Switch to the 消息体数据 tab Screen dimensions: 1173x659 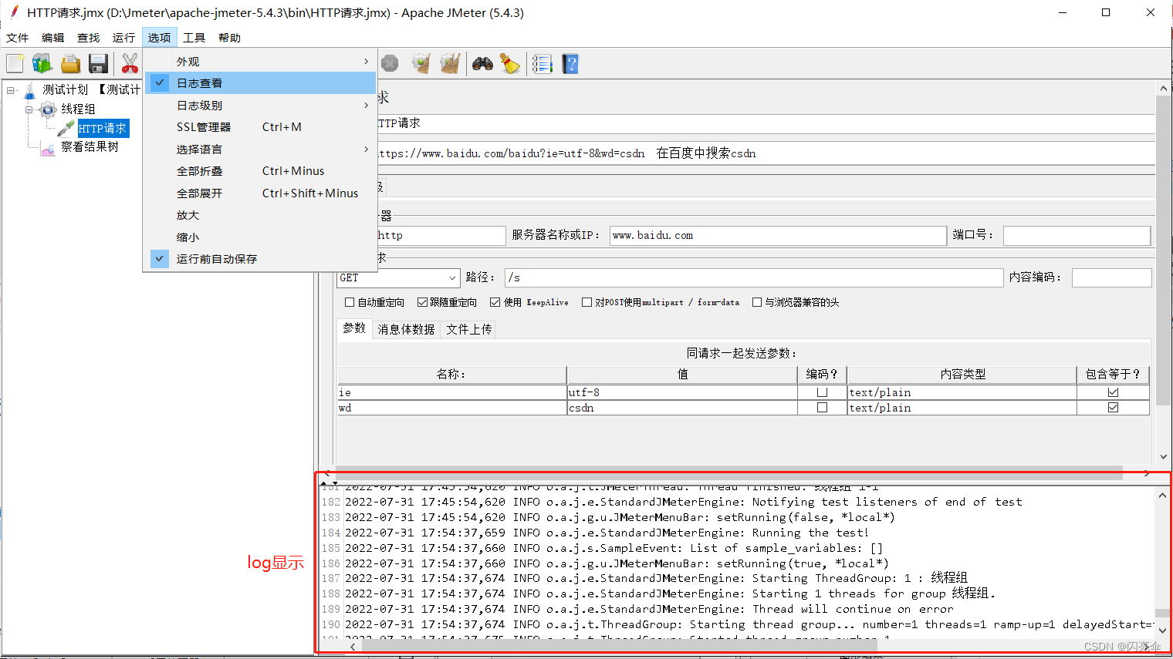tap(406, 329)
